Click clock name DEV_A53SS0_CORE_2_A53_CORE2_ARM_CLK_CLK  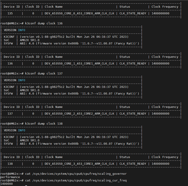pos(79,114)
